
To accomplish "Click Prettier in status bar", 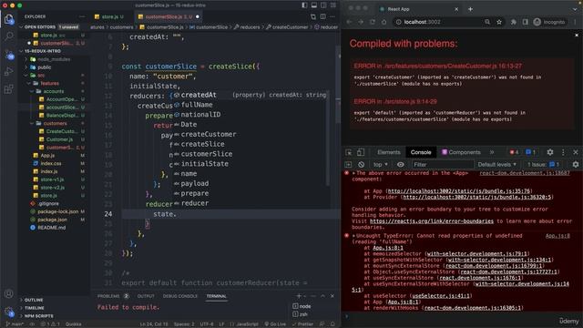I will [302, 324].
